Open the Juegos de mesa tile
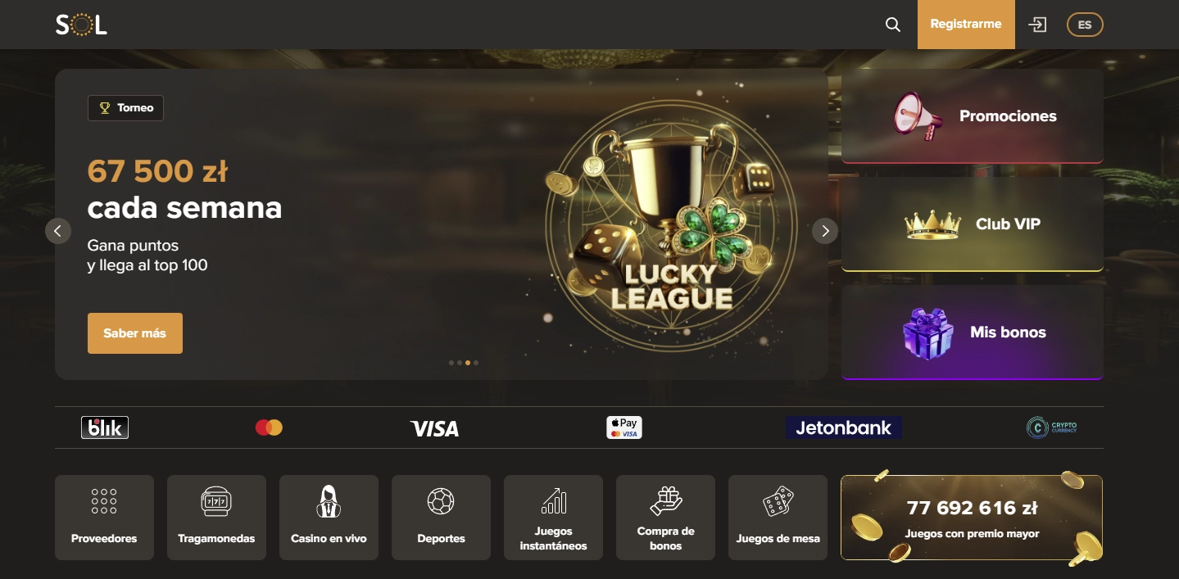The height and width of the screenshot is (579, 1179). click(778, 518)
